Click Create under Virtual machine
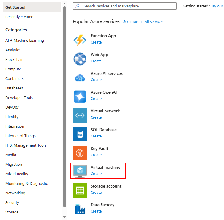224x220 pixels. [96, 174]
